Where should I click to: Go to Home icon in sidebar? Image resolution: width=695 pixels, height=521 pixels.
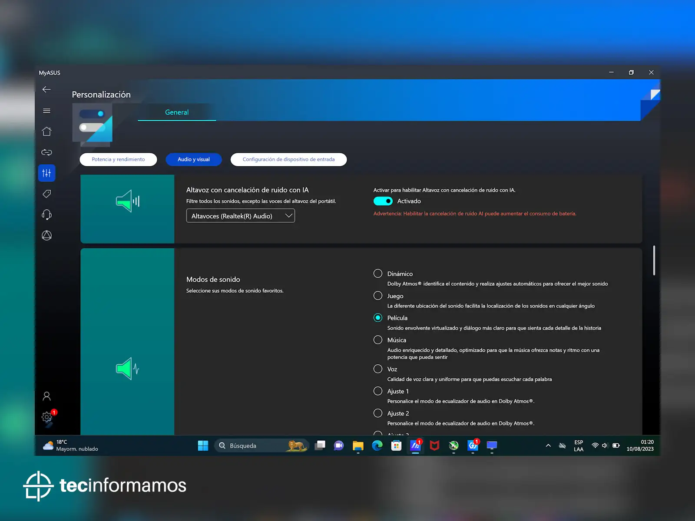(x=46, y=132)
